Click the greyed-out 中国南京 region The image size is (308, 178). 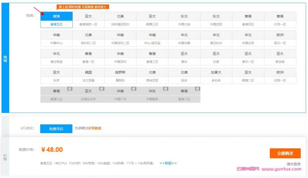[x=152, y=95]
